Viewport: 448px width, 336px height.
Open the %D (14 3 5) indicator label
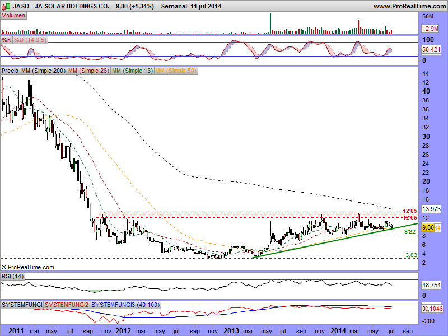point(30,40)
